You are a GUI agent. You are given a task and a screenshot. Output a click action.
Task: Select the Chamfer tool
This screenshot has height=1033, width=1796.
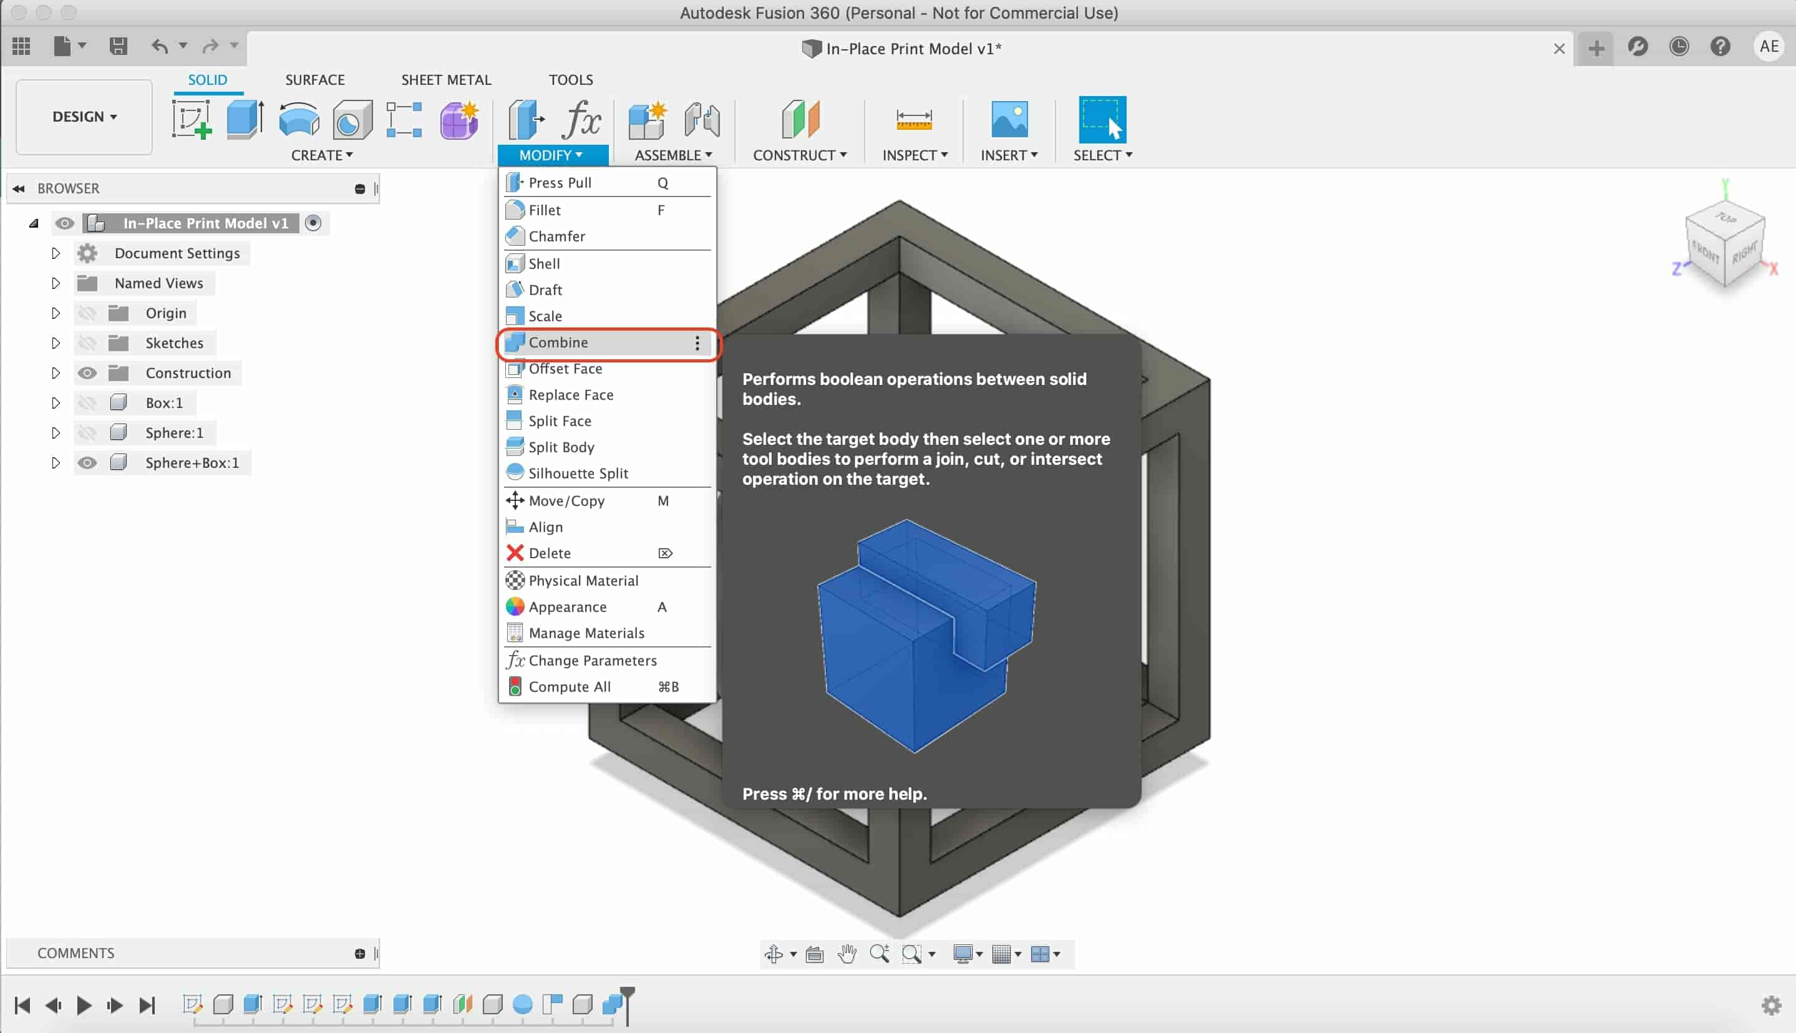pos(558,236)
